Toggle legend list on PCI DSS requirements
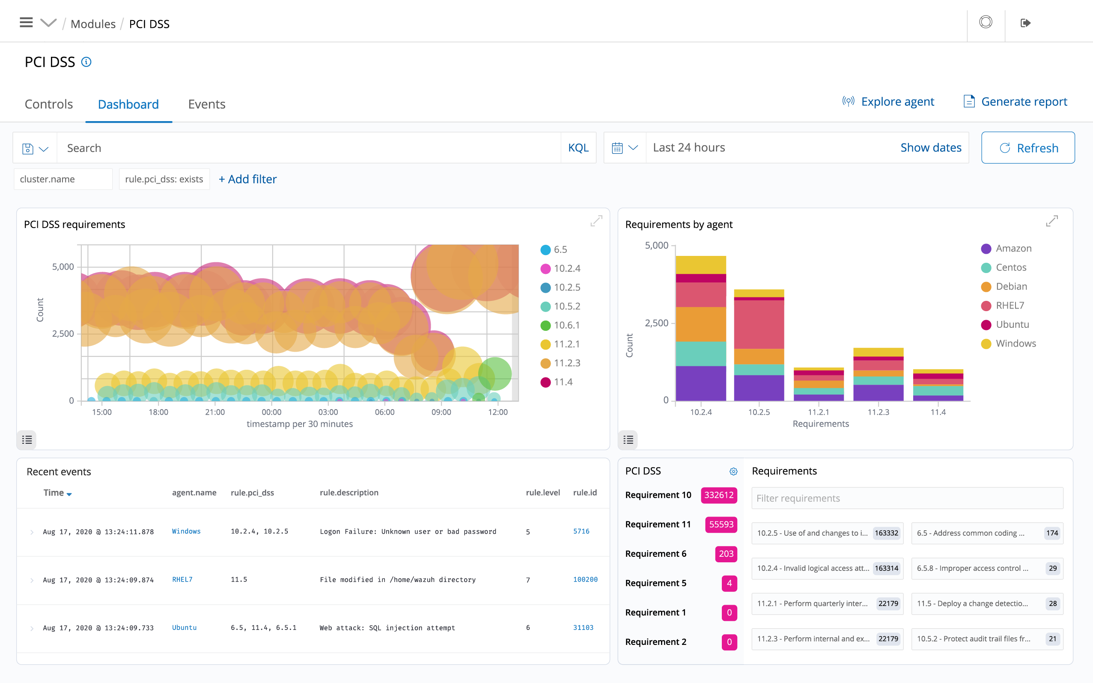1093x683 pixels. 27,439
